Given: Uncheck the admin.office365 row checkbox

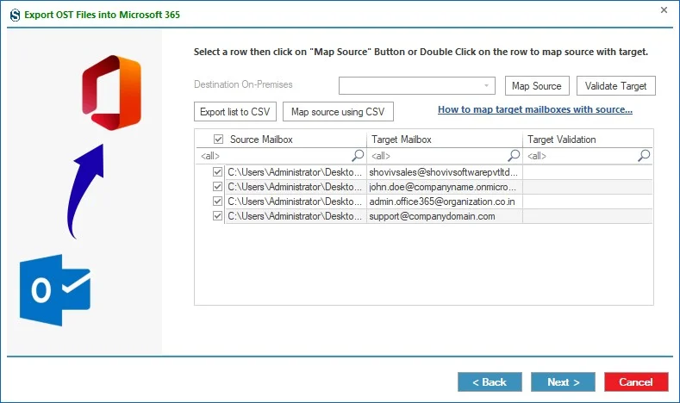Looking at the screenshot, I should coord(217,201).
